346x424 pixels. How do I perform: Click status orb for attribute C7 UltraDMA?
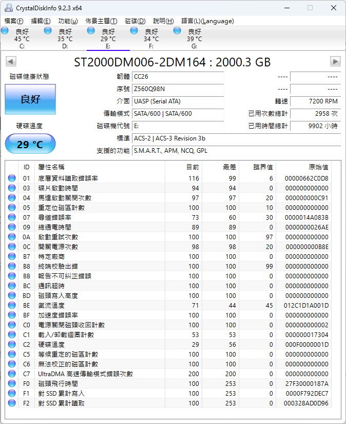tap(12, 374)
